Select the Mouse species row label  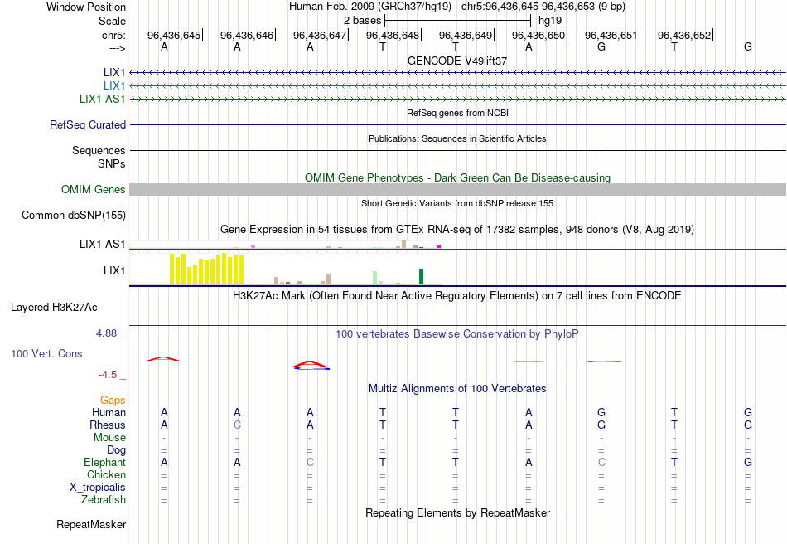(x=109, y=438)
